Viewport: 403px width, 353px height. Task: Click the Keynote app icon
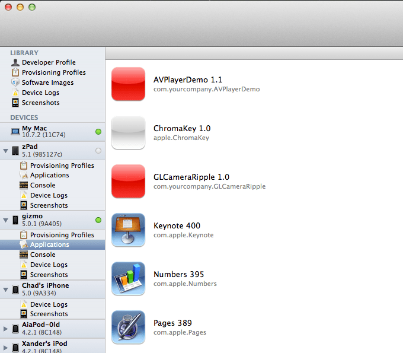click(128, 230)
